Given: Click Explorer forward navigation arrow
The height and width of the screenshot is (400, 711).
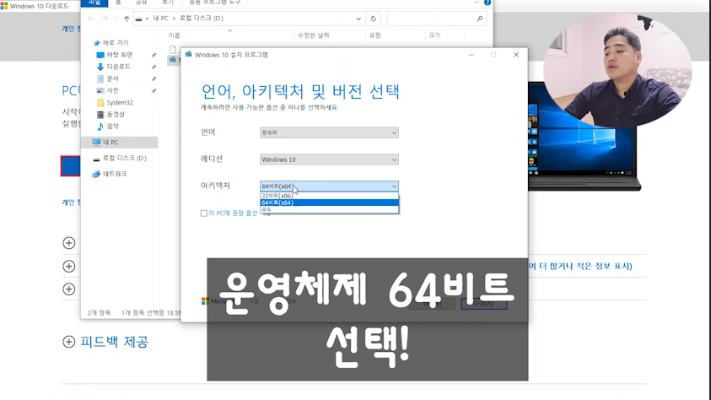Looking at the screenshot, I should [x=105, y=19].
